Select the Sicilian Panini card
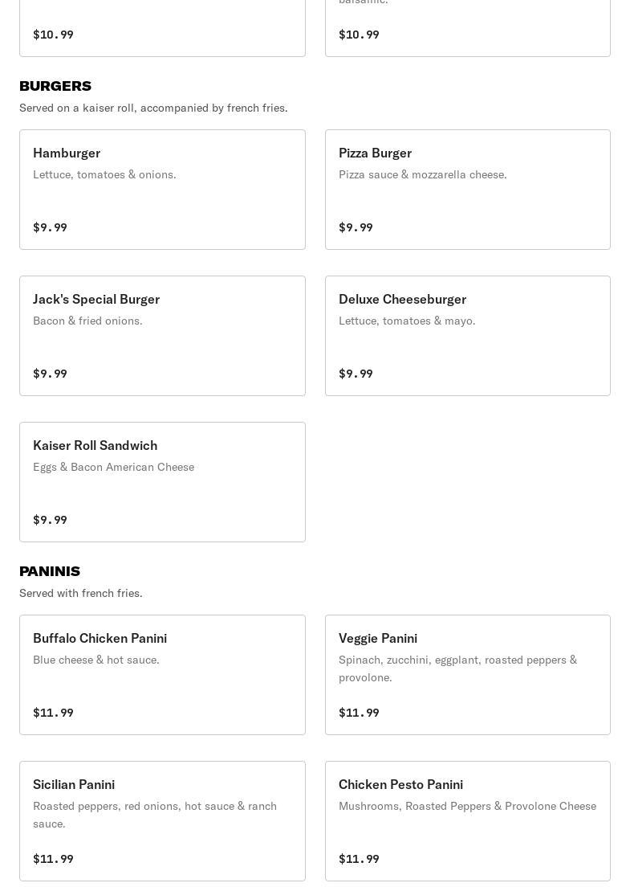 (162, 821)
